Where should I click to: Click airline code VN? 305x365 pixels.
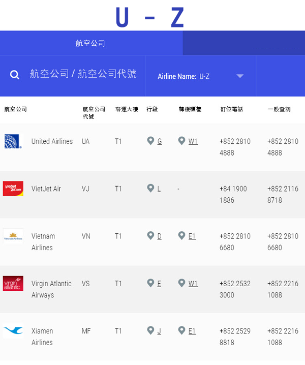point(86,236)
